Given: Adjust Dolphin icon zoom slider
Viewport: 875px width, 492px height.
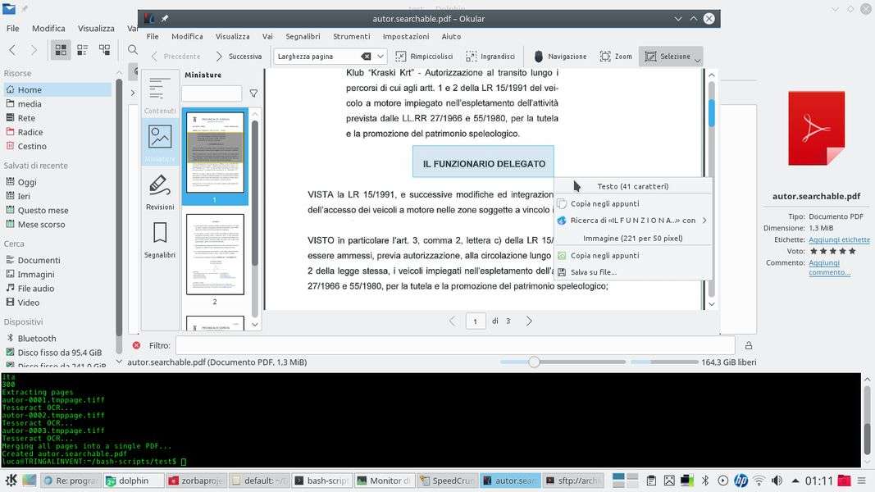Looking at the screenshot, I should point(534,362).
